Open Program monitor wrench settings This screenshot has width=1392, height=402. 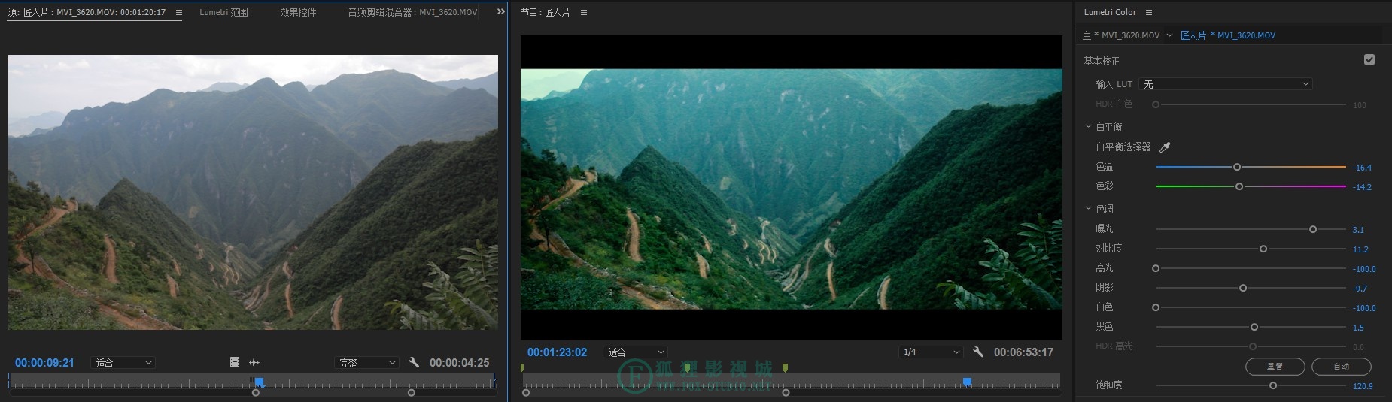pyautogui.click(x=978, y=352)
